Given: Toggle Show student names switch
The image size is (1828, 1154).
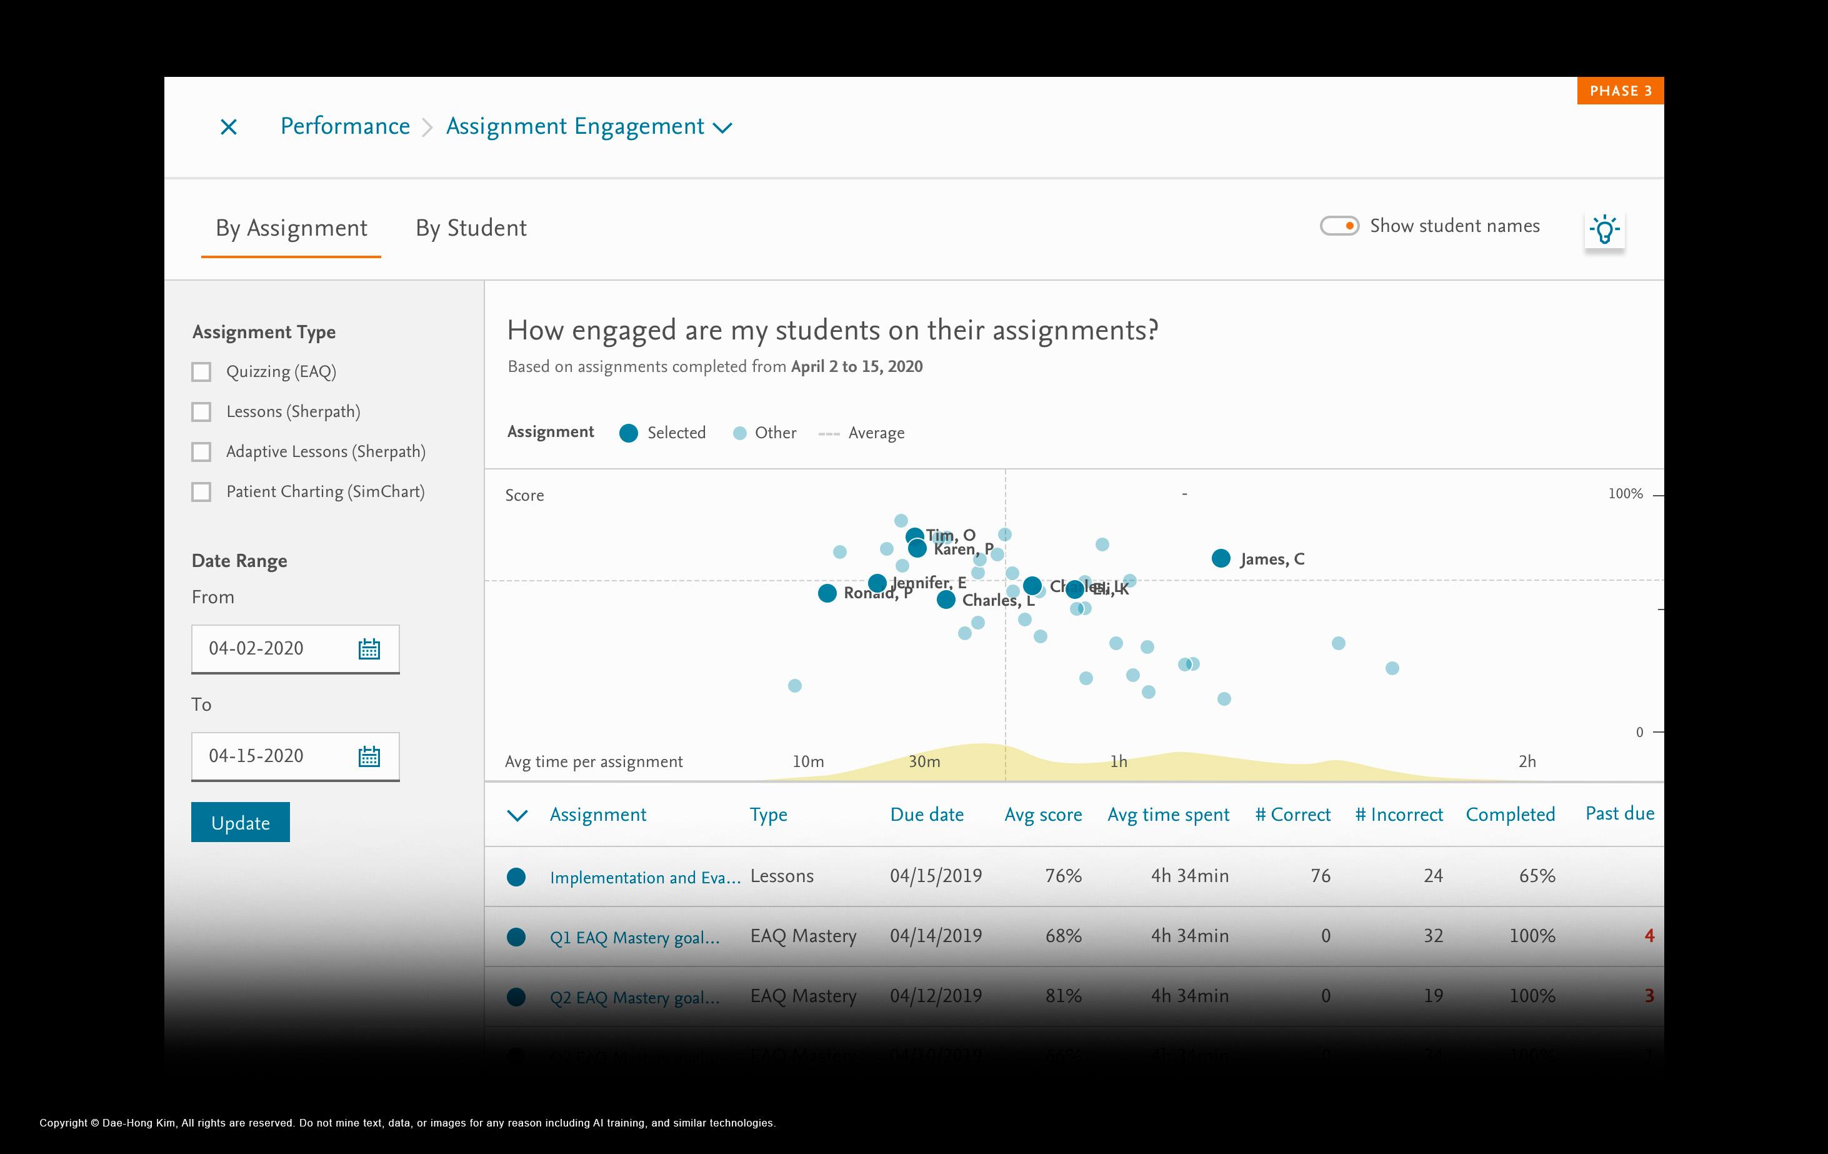Looking at the screenshot, I should [x=1339, y=226].
